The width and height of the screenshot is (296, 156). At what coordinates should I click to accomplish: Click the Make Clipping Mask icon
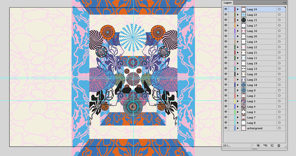[258, 145]
